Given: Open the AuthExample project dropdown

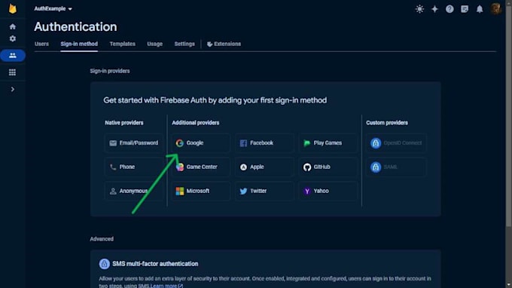Looking at the screenshot, I should pyautogui.click(x=53, y=9).
